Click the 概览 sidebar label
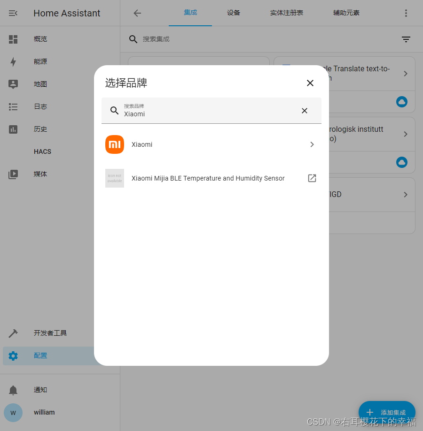423x431 pixels. tap(40, 39)
